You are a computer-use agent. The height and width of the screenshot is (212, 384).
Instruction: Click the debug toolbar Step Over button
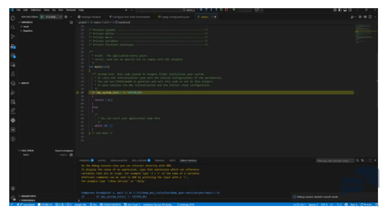coord(206,10)
